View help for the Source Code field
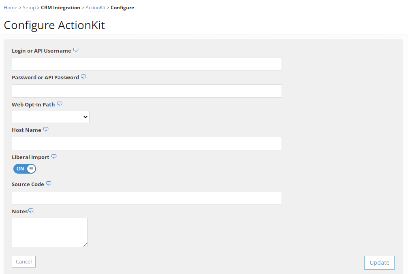Viewport: 408px width, 274px height. pyautogui.click(x=49, y=183)
